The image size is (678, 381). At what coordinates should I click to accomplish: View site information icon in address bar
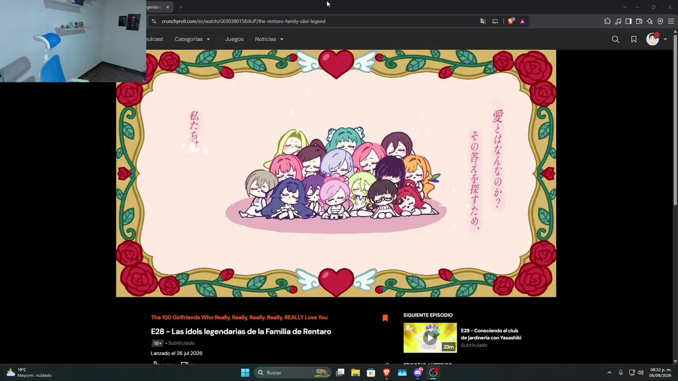154,21
